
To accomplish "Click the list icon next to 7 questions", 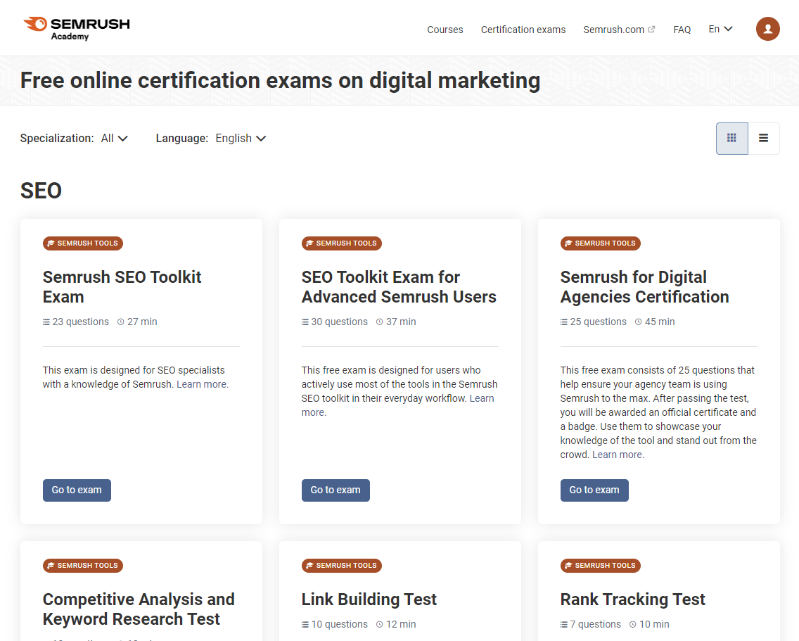I will pos(564,624).
